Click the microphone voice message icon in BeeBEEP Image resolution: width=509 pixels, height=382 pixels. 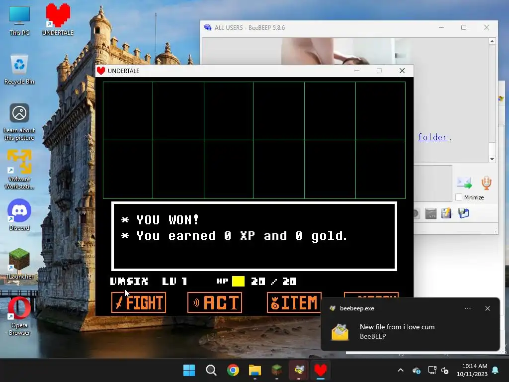pyautogui.click(x=486, y=183)
